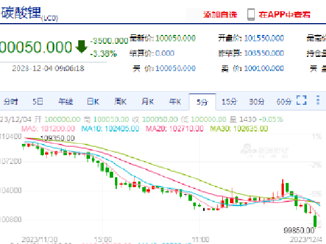Viewport: 326px width, 244px height.
Task: Switch to the 日K tab
Action: click(x=93, y=101)
